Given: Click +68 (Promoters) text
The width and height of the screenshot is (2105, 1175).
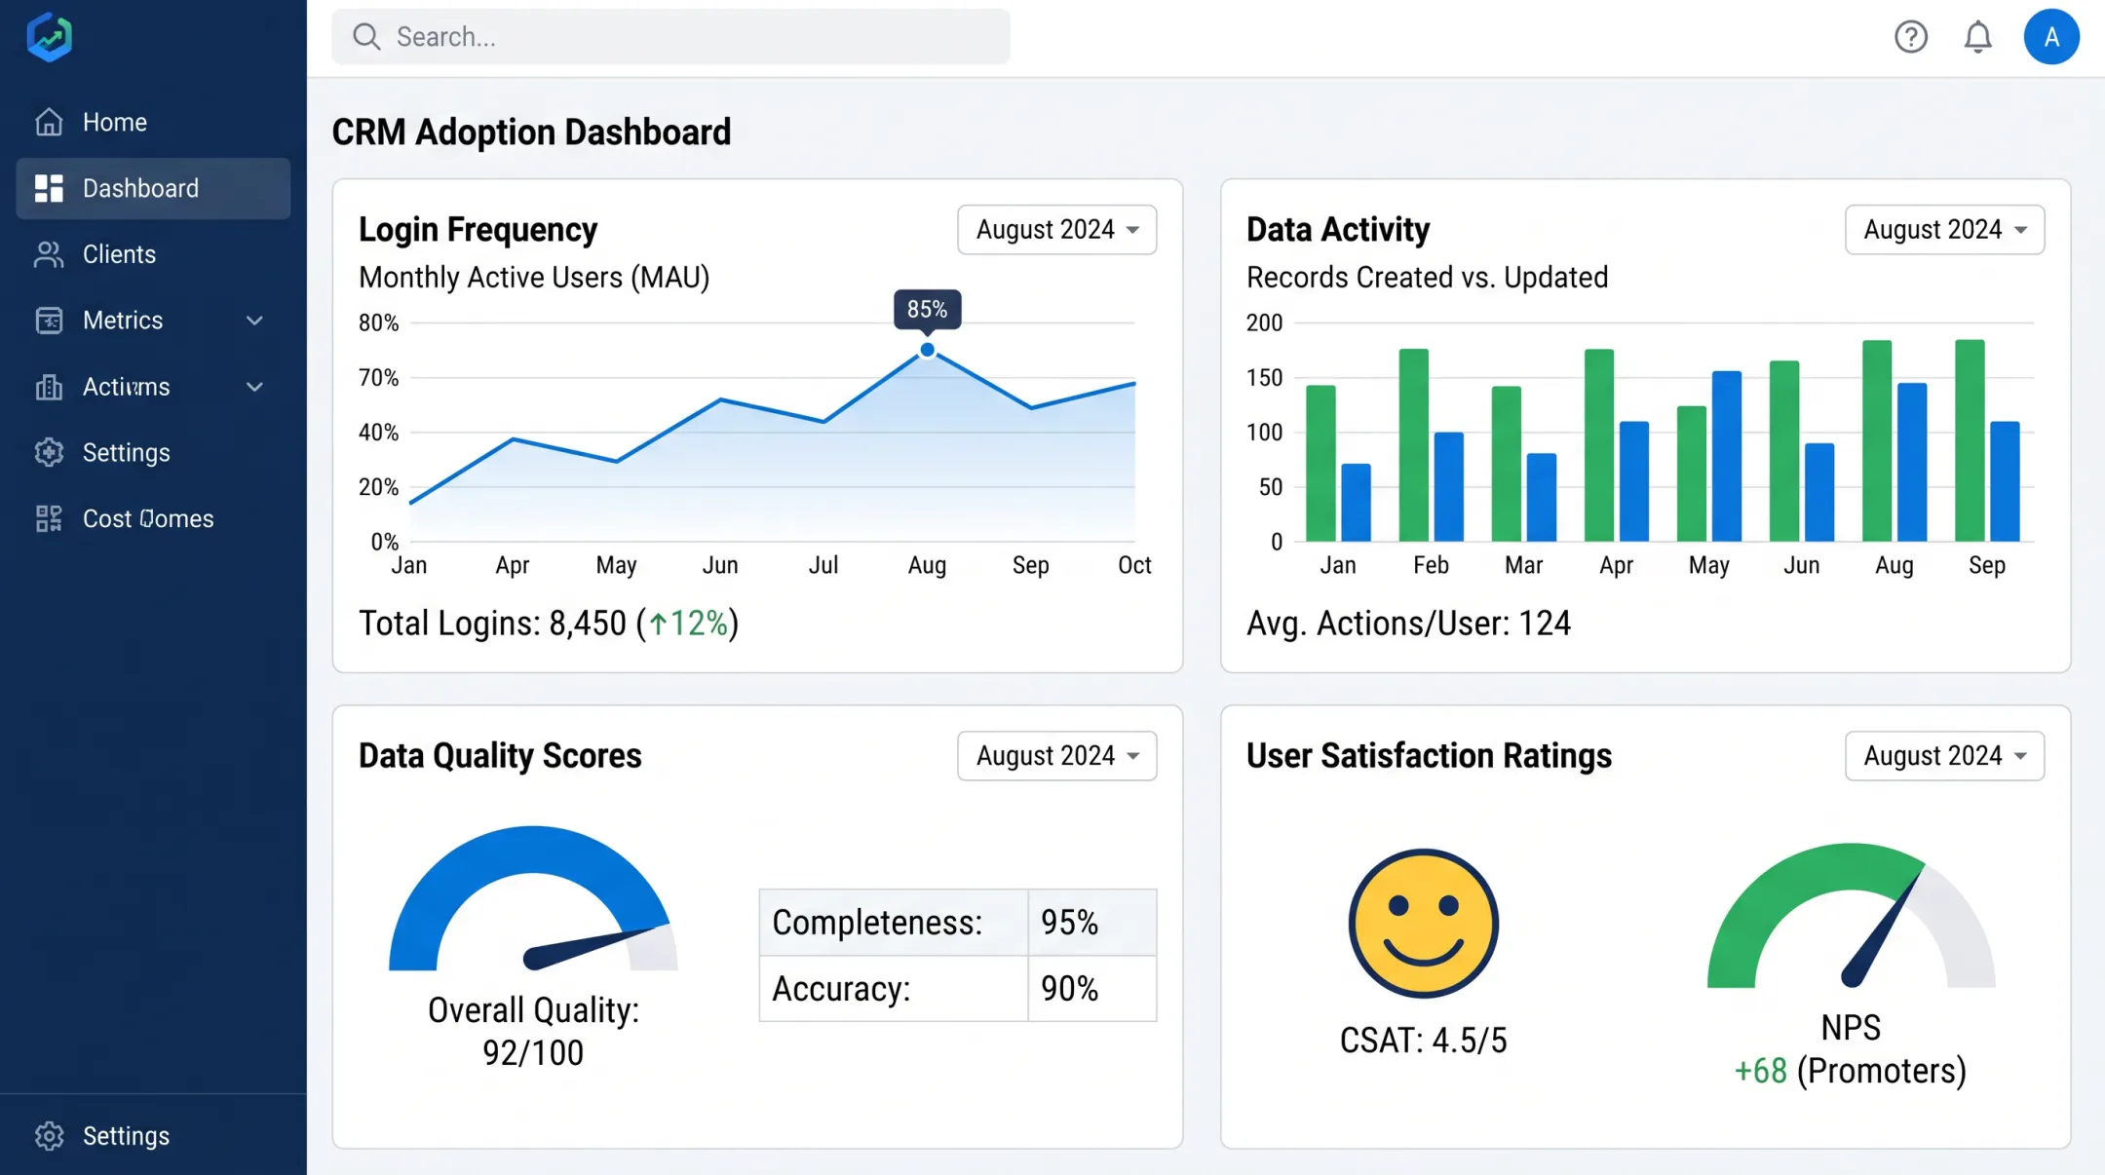Looking at the screenshot, I should point(1850,1072).
